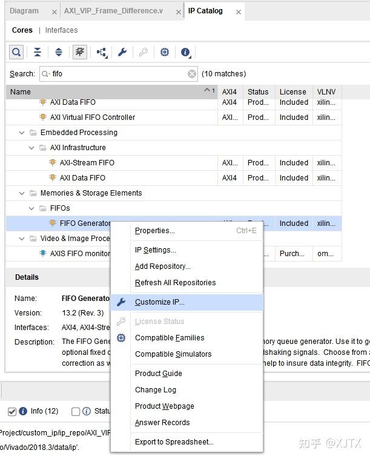Viewport: 370px width, 459px height.
Task: Select the IP Catalog tab
Action: tap(205, 11)
